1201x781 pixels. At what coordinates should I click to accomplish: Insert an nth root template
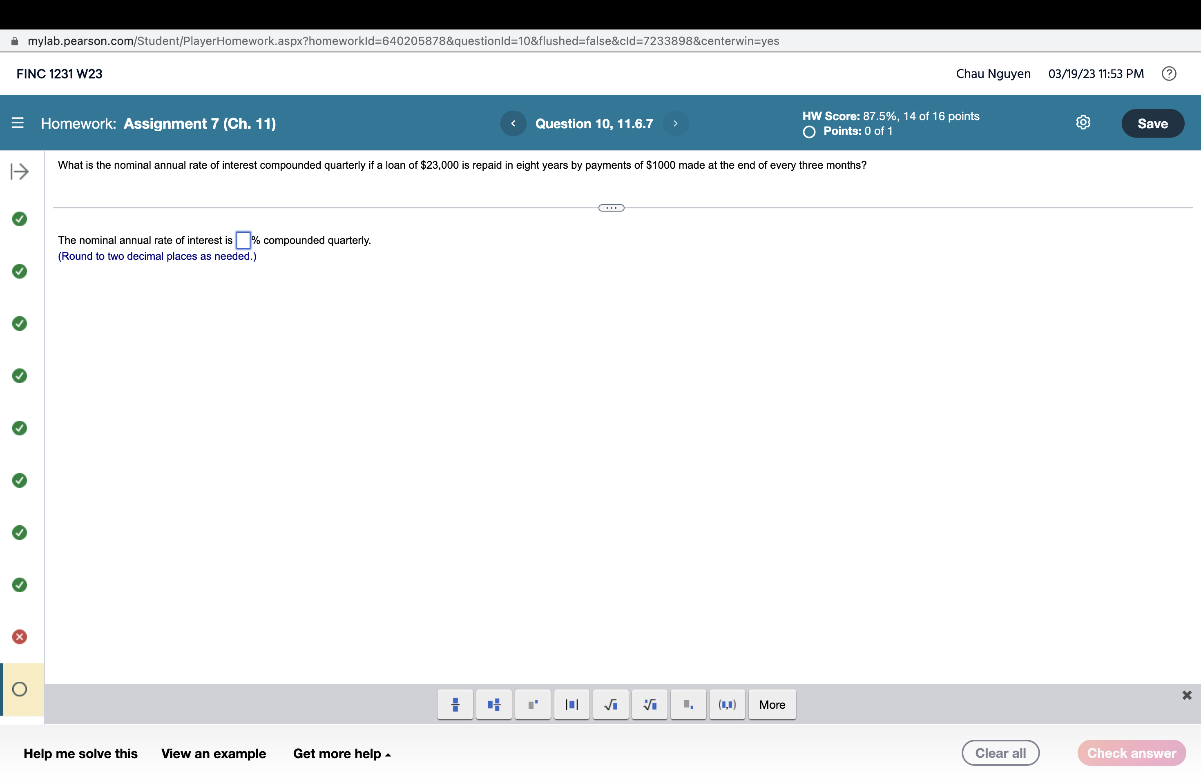coord(650,704)
